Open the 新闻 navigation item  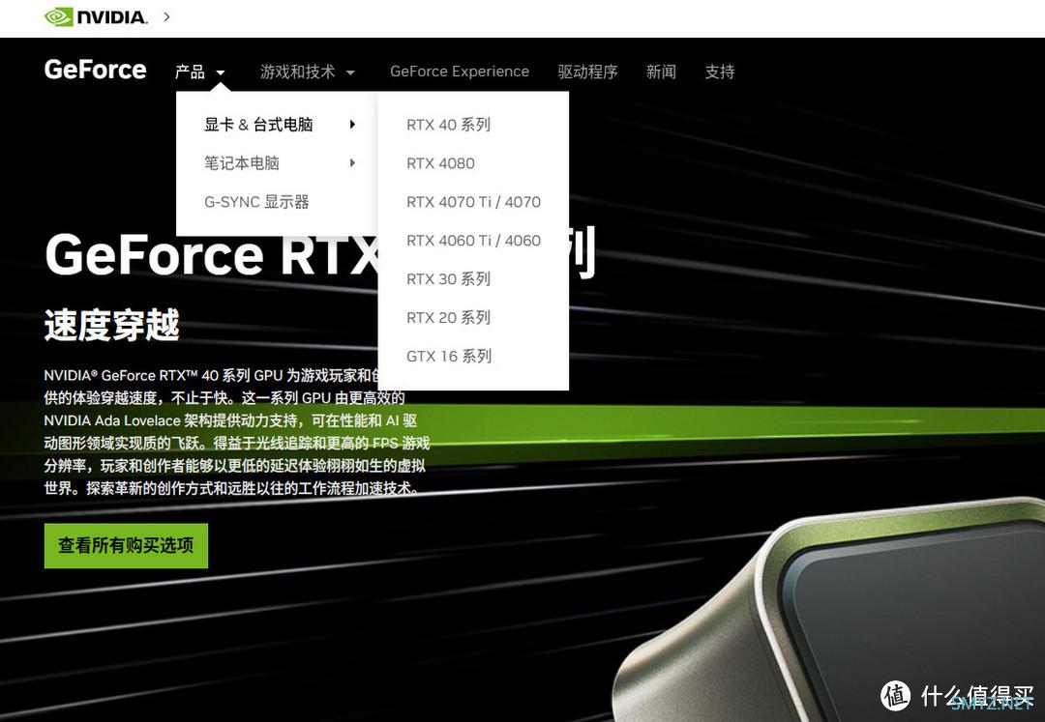661,72
